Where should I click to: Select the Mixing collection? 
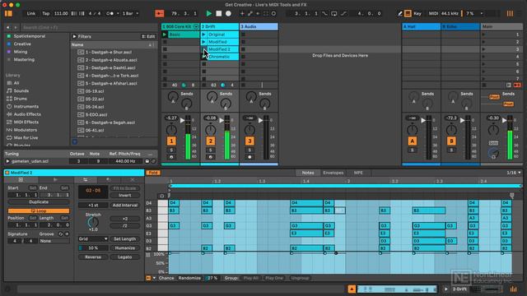pyautogui.click(x=20, y=52)
